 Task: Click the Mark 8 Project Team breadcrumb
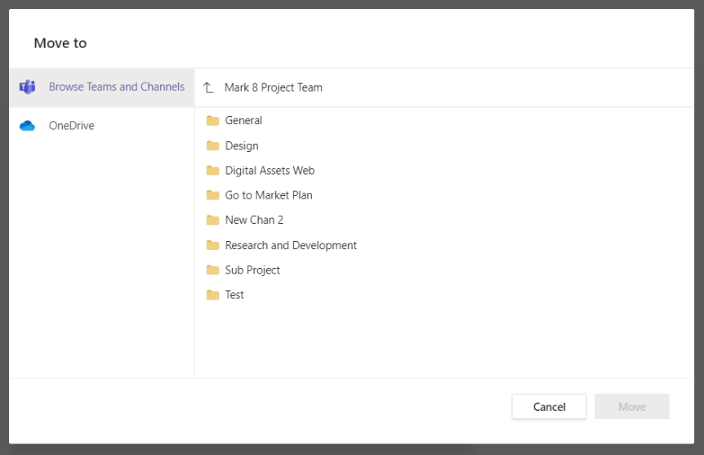click(x=274, y=87)
